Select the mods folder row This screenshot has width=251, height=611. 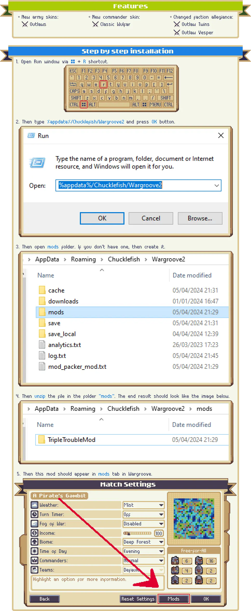point(132,312)
